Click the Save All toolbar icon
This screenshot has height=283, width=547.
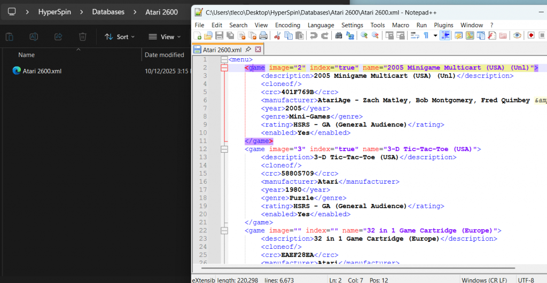click(230, 36)
